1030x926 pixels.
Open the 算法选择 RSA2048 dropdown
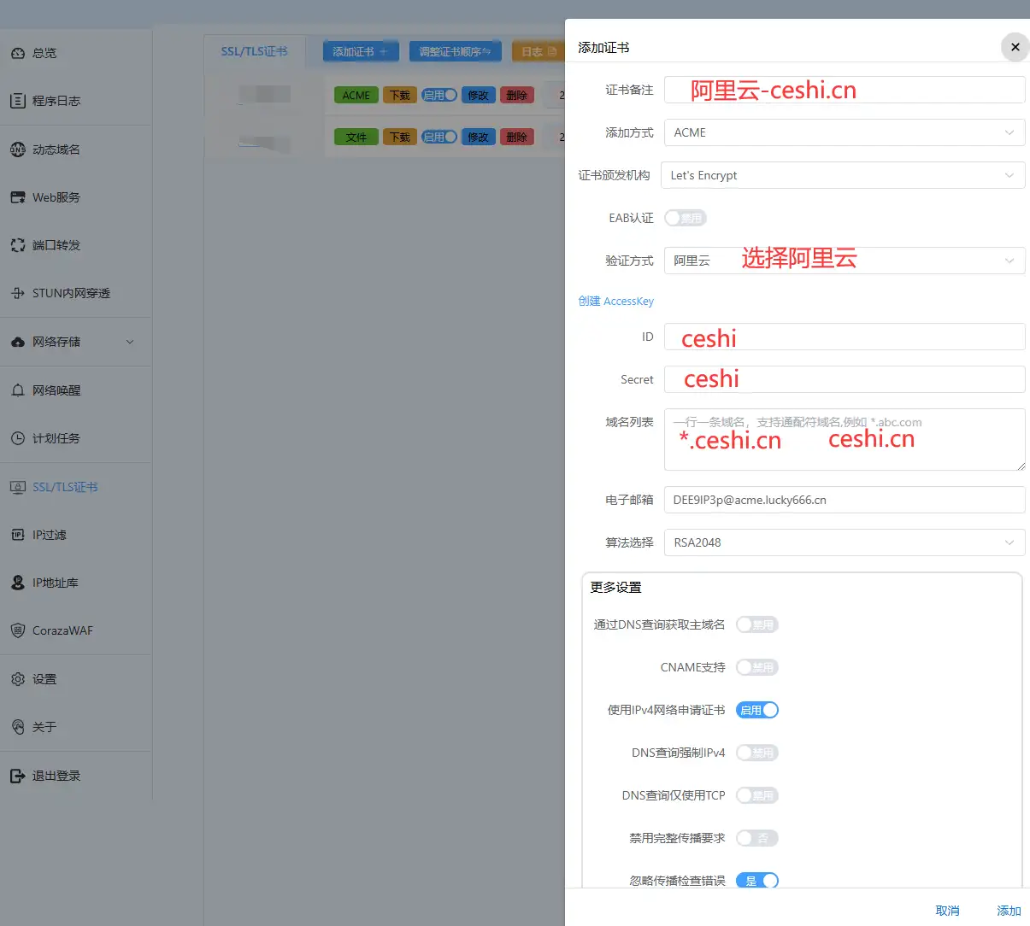pyautogui.click(x=844, y=542)
